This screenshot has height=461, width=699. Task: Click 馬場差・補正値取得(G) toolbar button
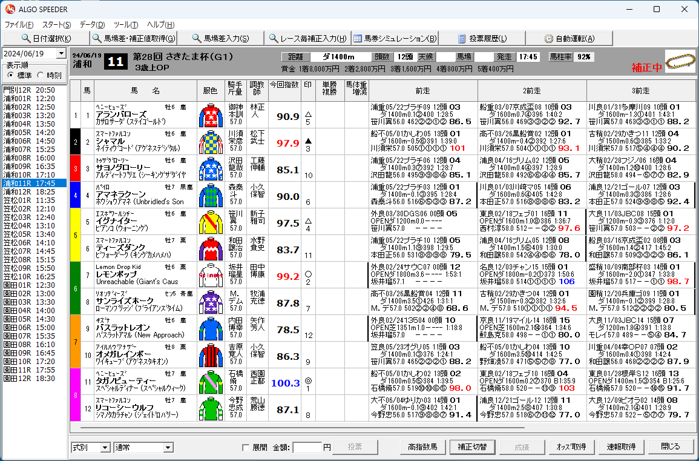133,38
